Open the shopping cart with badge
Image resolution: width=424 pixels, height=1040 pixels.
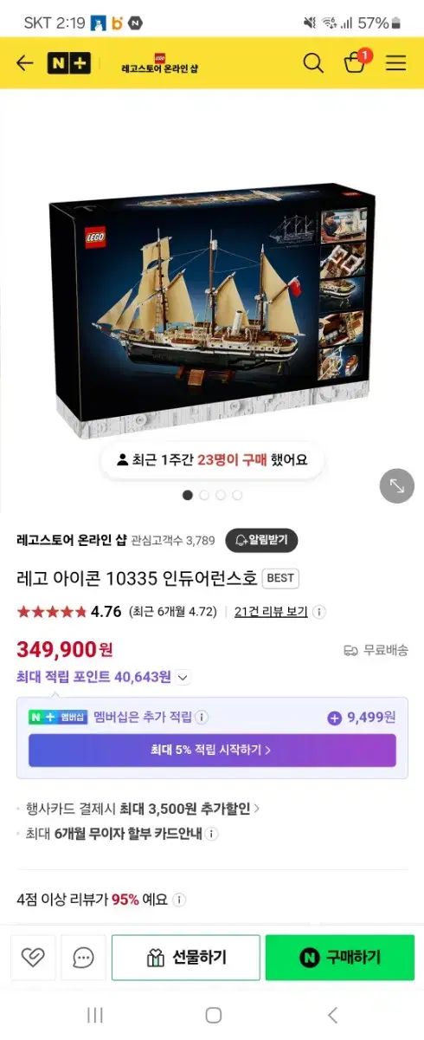coord(356,62)
